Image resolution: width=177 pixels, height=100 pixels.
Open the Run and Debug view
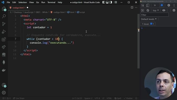coord(4,32)
